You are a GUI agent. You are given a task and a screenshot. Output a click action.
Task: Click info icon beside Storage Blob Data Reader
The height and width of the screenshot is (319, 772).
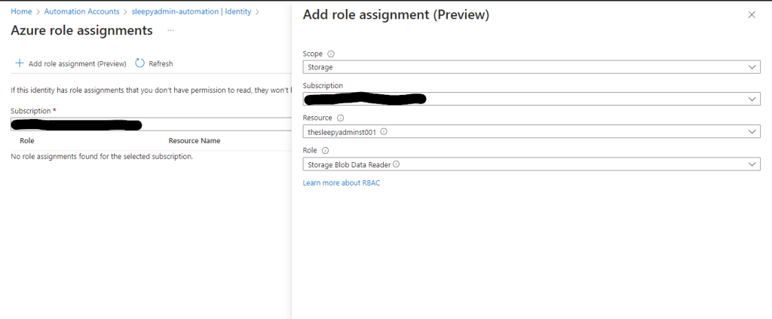click(x=396, y=164)
